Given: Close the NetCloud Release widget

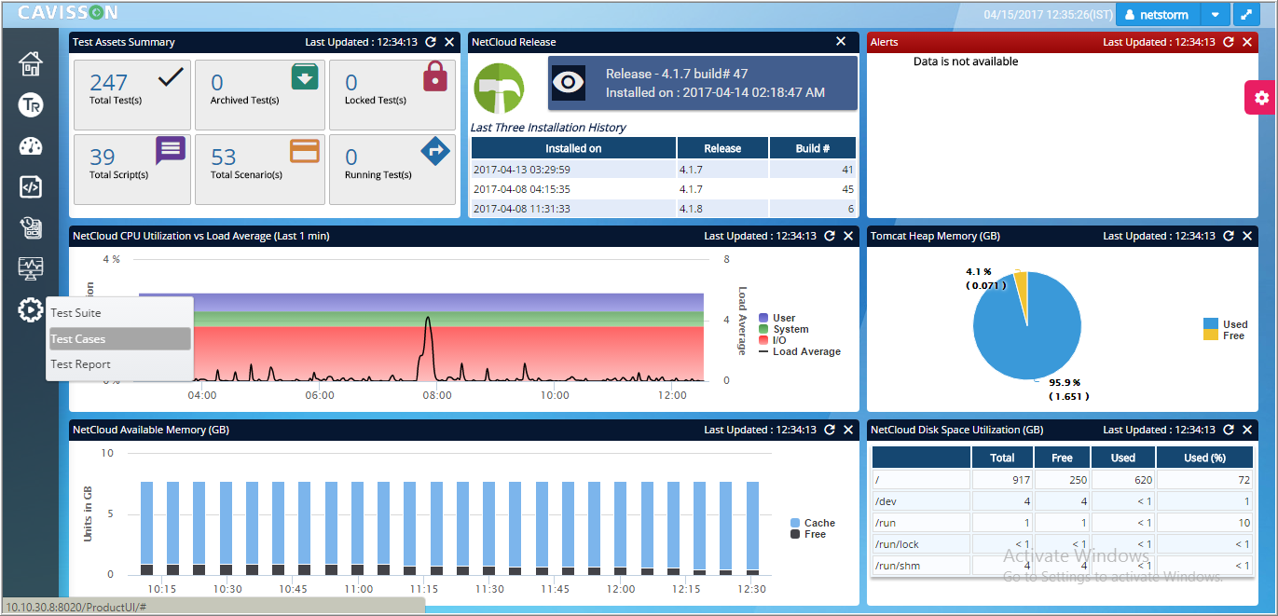Looking at the screenshot, I should 841,41.
